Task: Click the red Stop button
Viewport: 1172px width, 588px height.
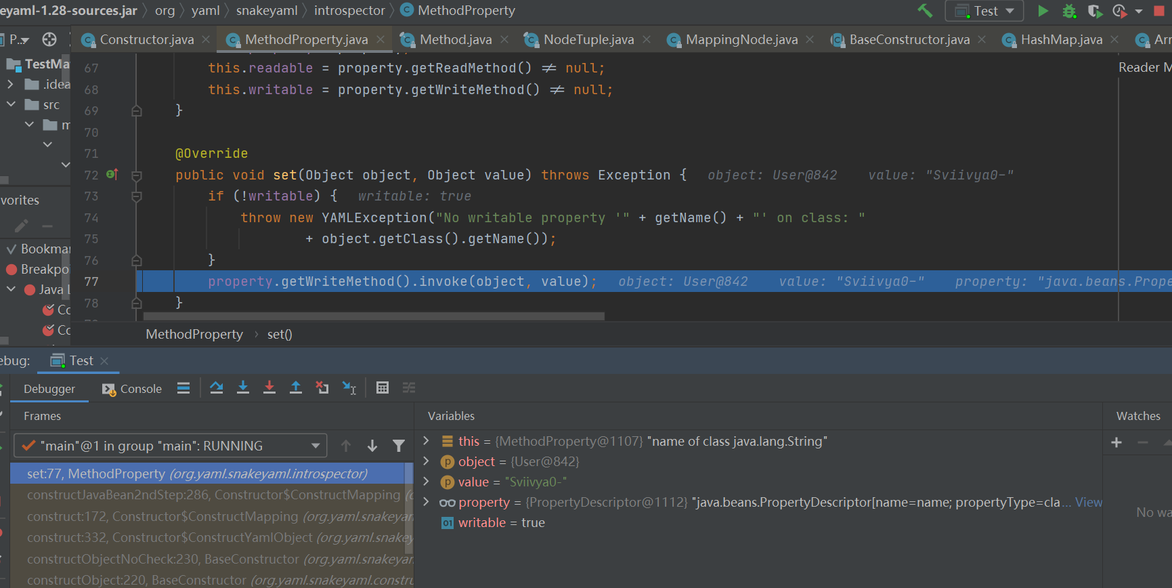Action: point(1159,11)
